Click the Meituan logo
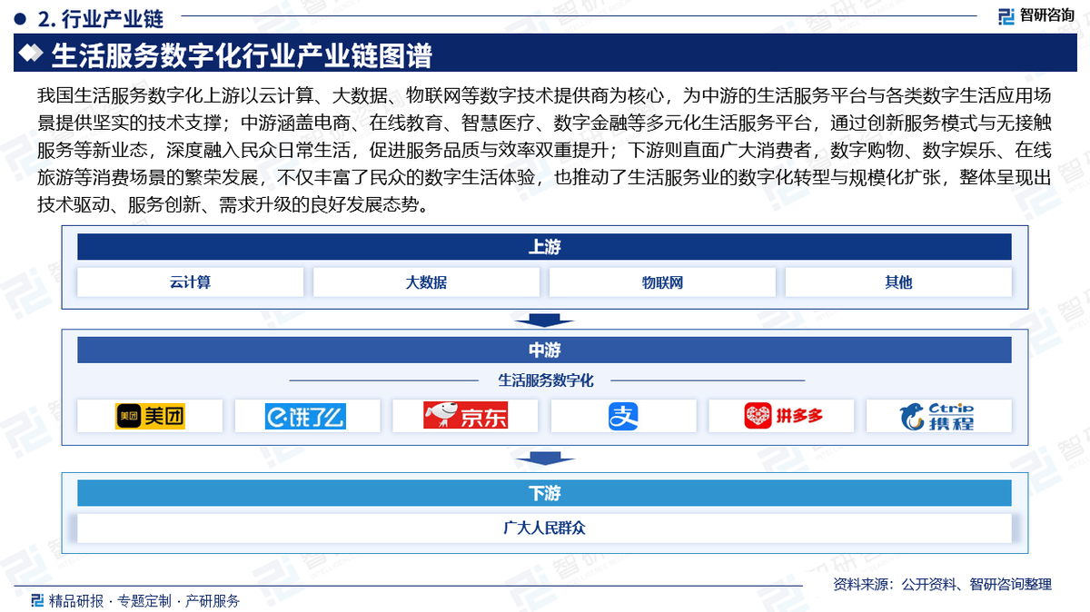This screenshot has height=612, width=1090. click(150, 416)
